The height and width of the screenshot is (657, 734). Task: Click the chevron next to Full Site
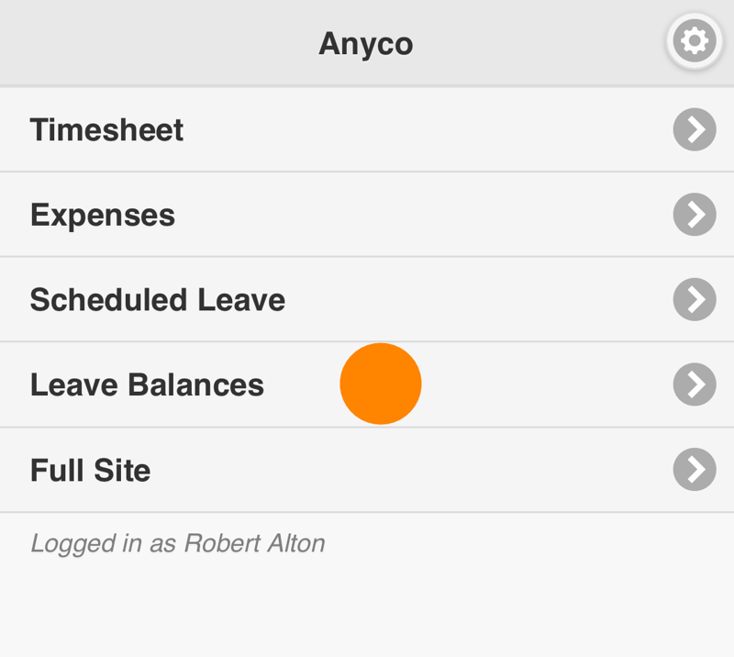coord(694,470)
